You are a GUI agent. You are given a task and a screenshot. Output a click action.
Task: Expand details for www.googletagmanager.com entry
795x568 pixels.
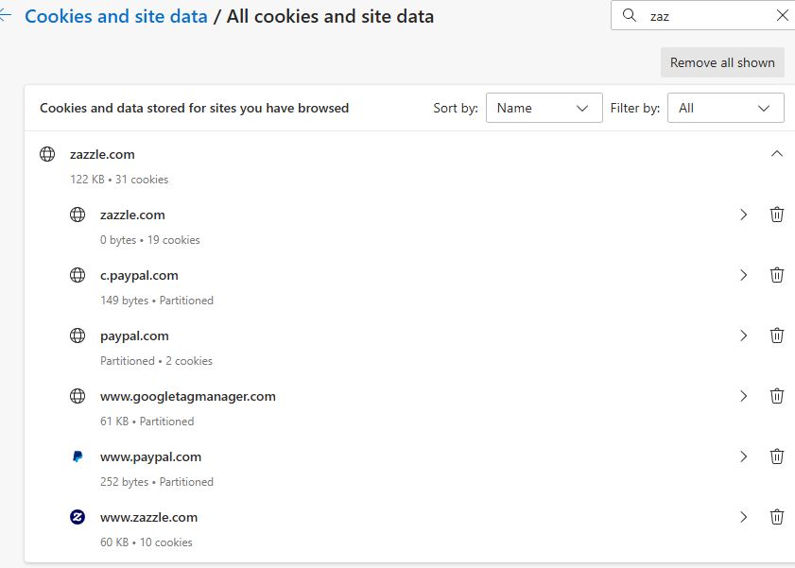pos(743,396)
